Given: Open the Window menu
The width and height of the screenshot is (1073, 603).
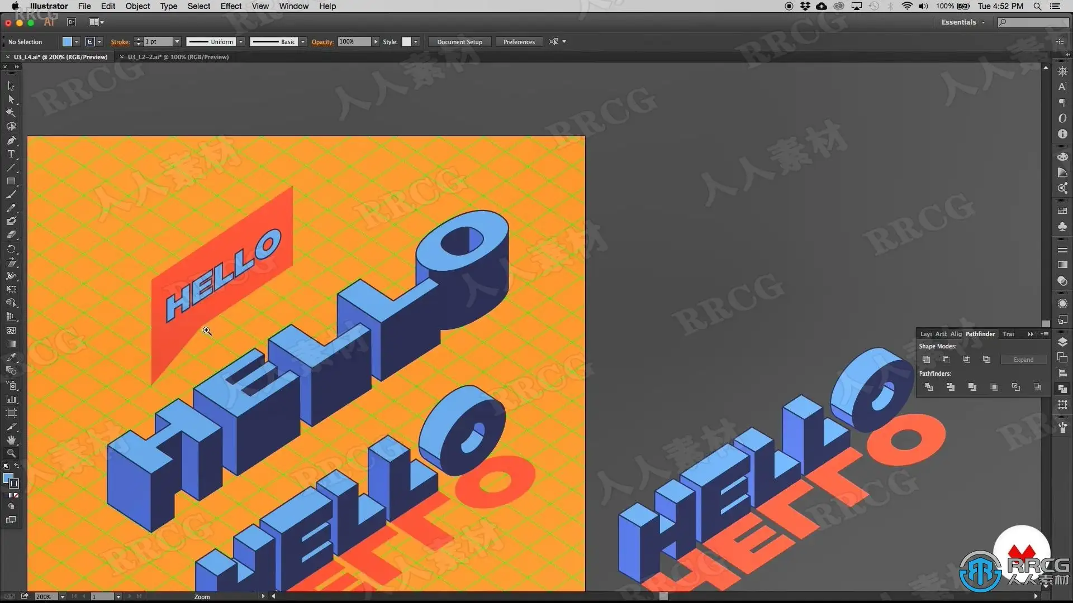Looking at the screenshot, I should coord(293,6).
